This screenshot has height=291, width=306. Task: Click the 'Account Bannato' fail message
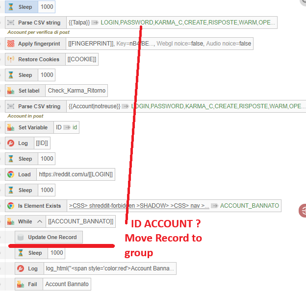point(67,284)
